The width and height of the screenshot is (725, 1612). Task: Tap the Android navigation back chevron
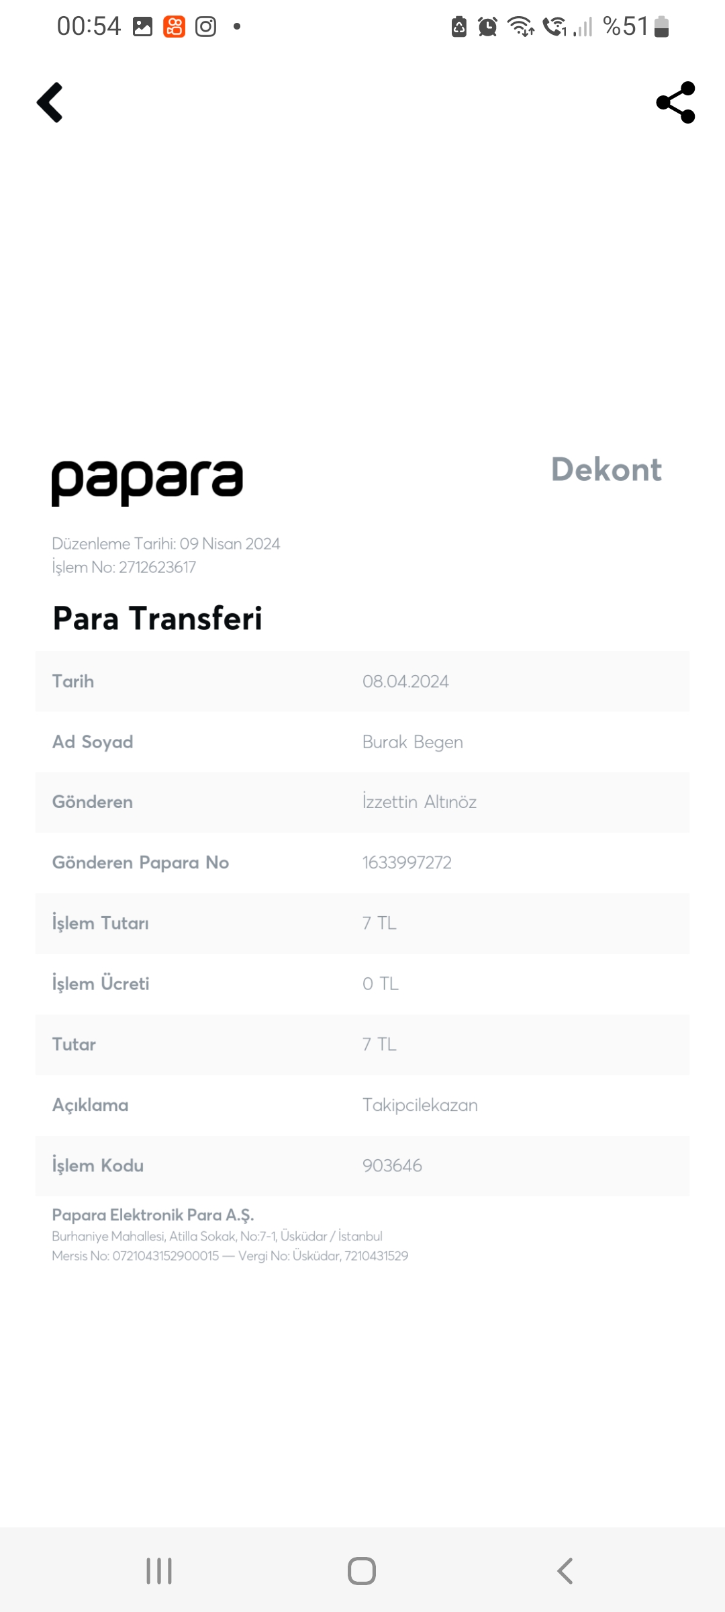(x=565, y=1571)
